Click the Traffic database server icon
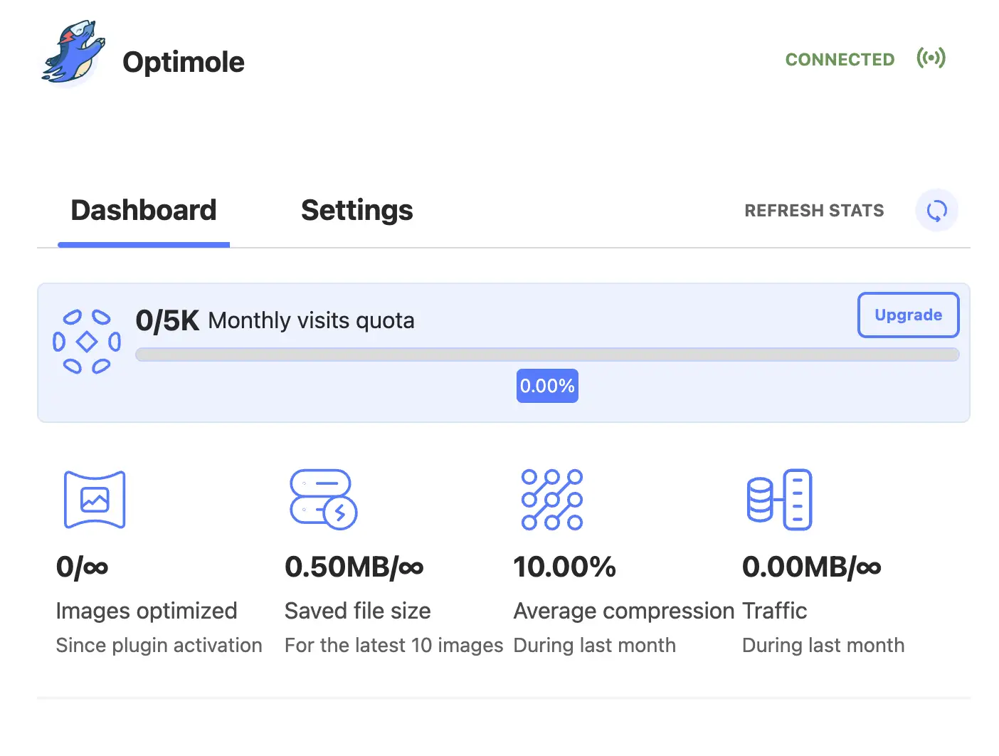Image resolution: width=999 pixels, height=756 pixels. click(779, 500)
